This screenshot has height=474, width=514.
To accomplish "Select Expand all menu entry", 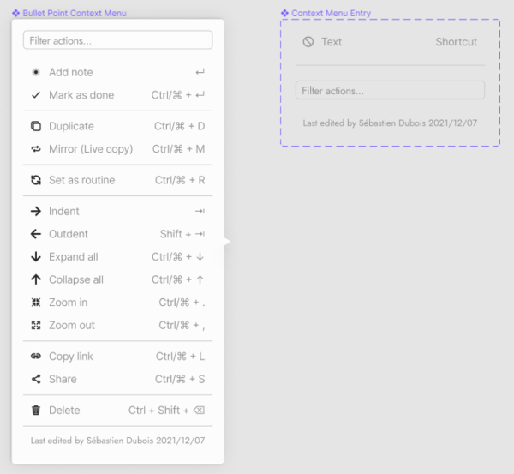I will click(73, 257).
